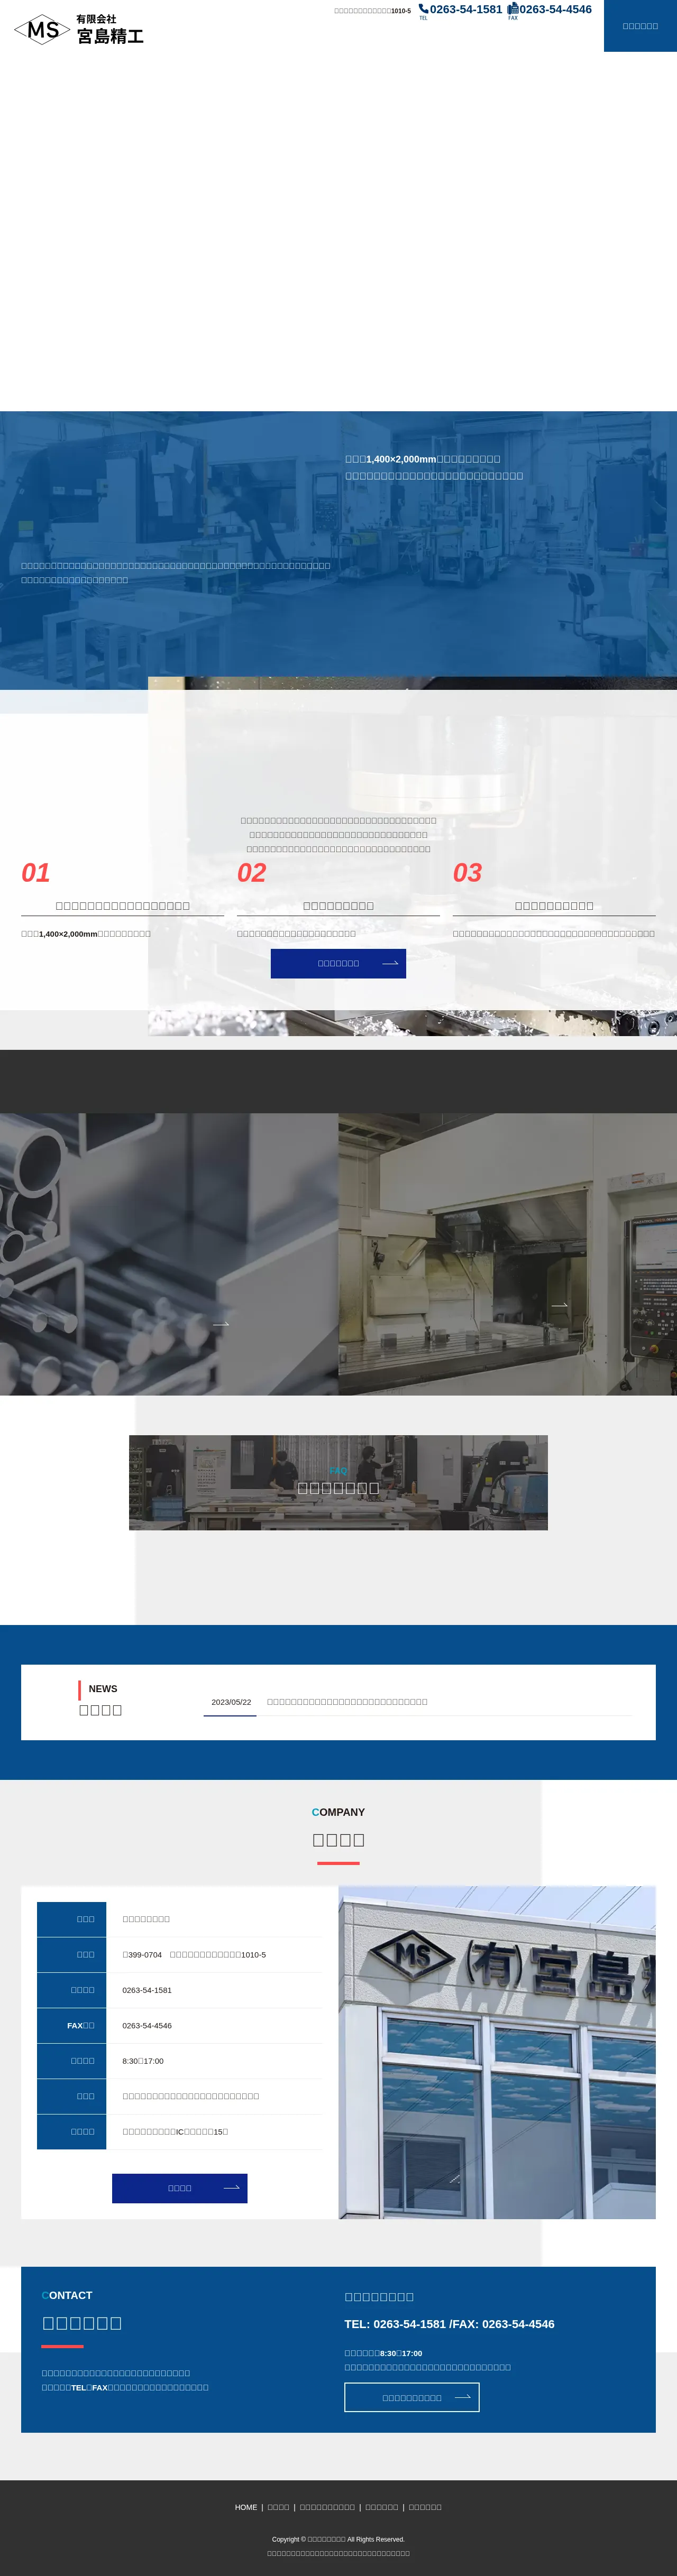The image size is (677, 2576).
Task: Click the HOME link in footer navigation
Action: 246,2507
